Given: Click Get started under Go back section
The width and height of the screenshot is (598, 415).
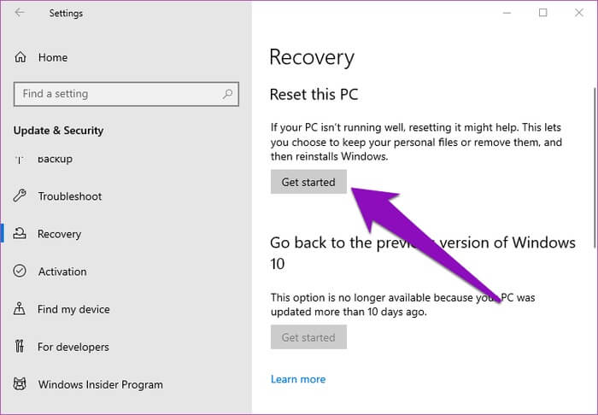Looking at the screenshot, I should (308, 337).
